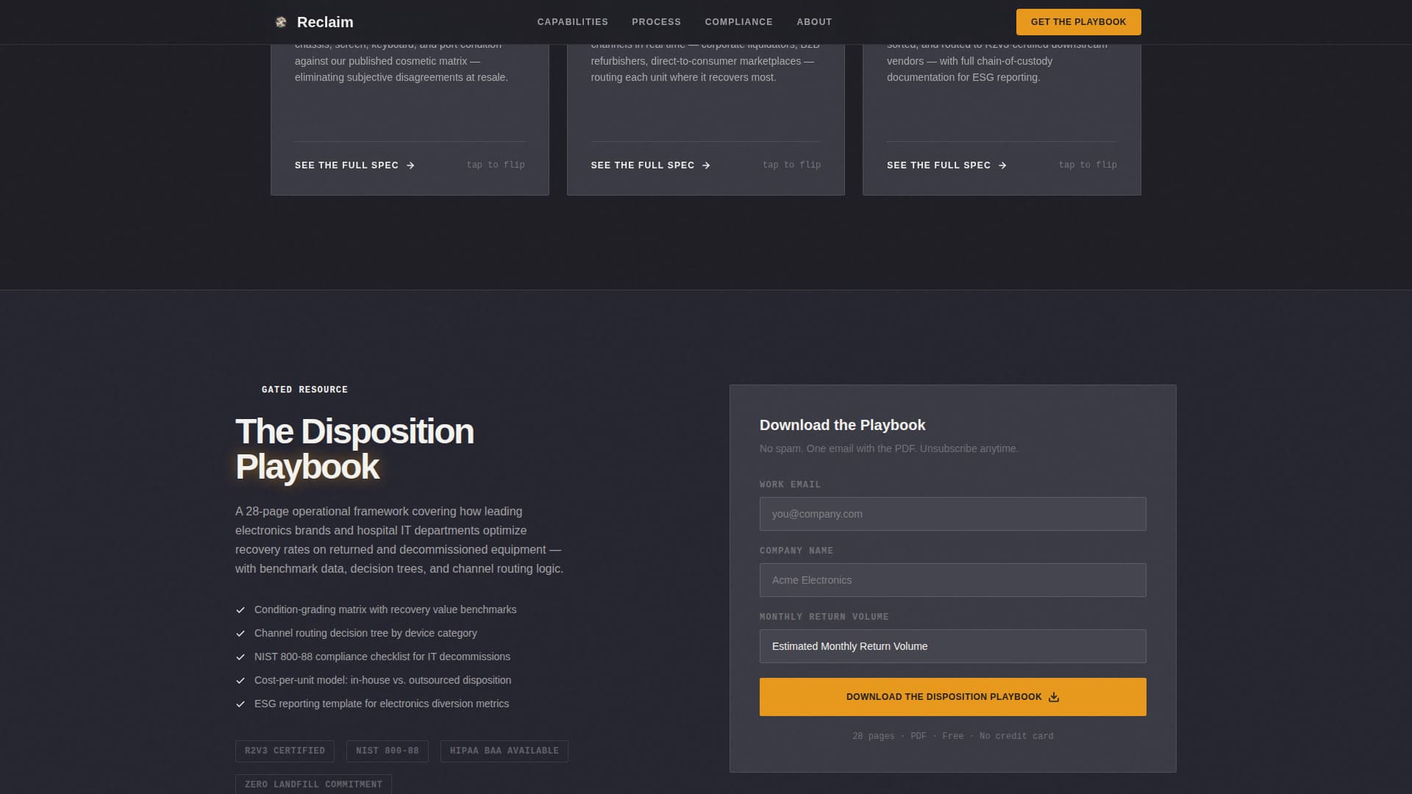Screen dimensions: 1412x794
Task: Click arrow icon on ESG reporting card spec link
Action: pos(1002,165)
